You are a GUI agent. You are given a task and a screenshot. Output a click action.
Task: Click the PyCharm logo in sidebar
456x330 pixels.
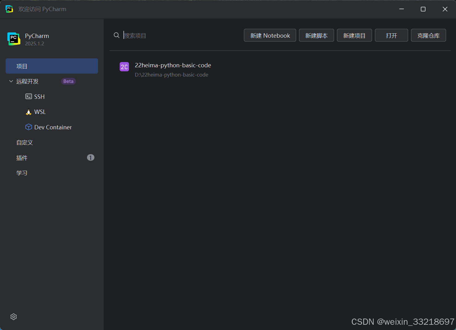[14, 39]
